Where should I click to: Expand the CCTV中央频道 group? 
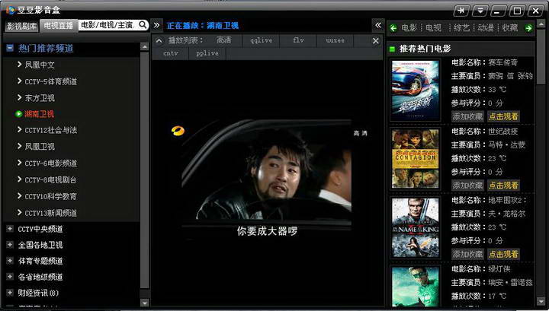pos(9,229)
